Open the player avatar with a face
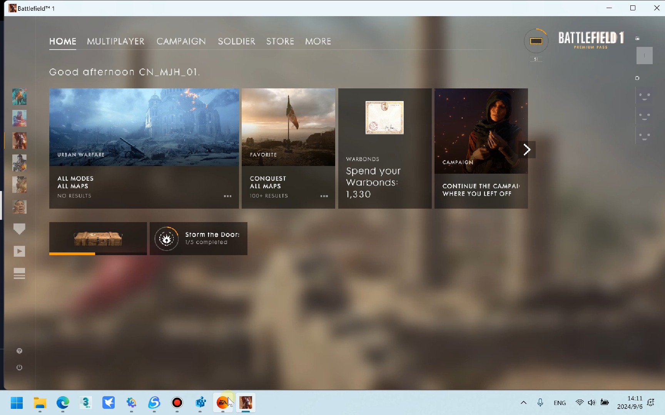The image size is (665, 415). point(19,207)
